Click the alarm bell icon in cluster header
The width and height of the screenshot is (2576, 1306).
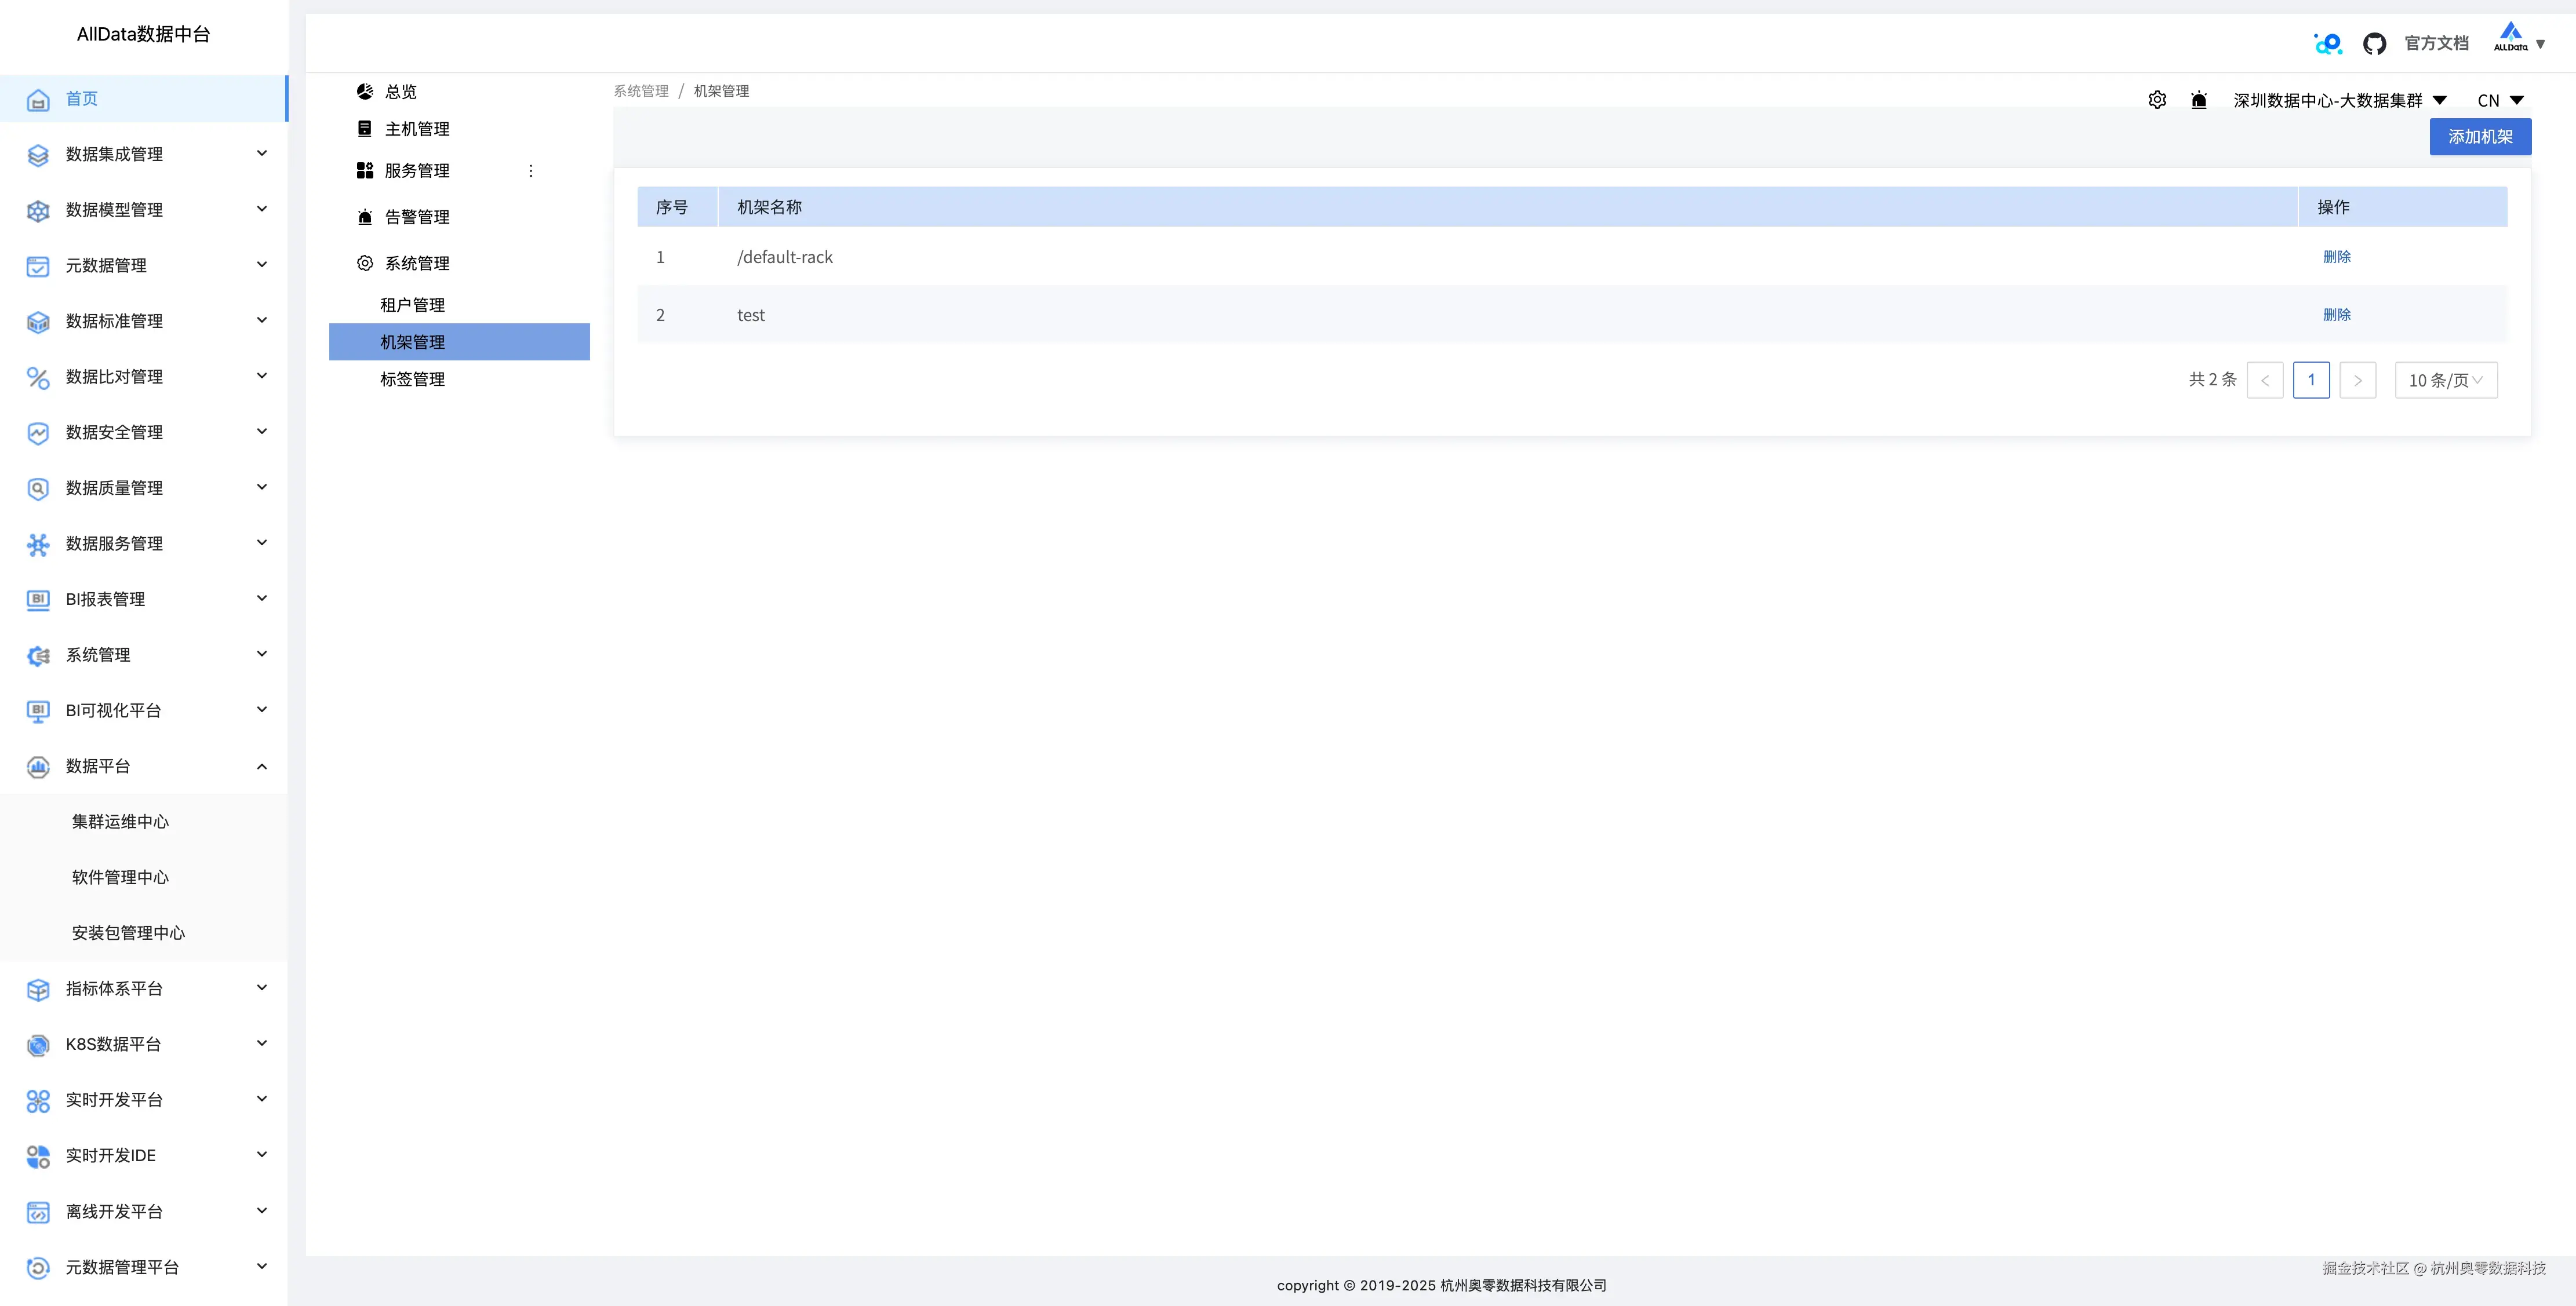pos(2199,100)
